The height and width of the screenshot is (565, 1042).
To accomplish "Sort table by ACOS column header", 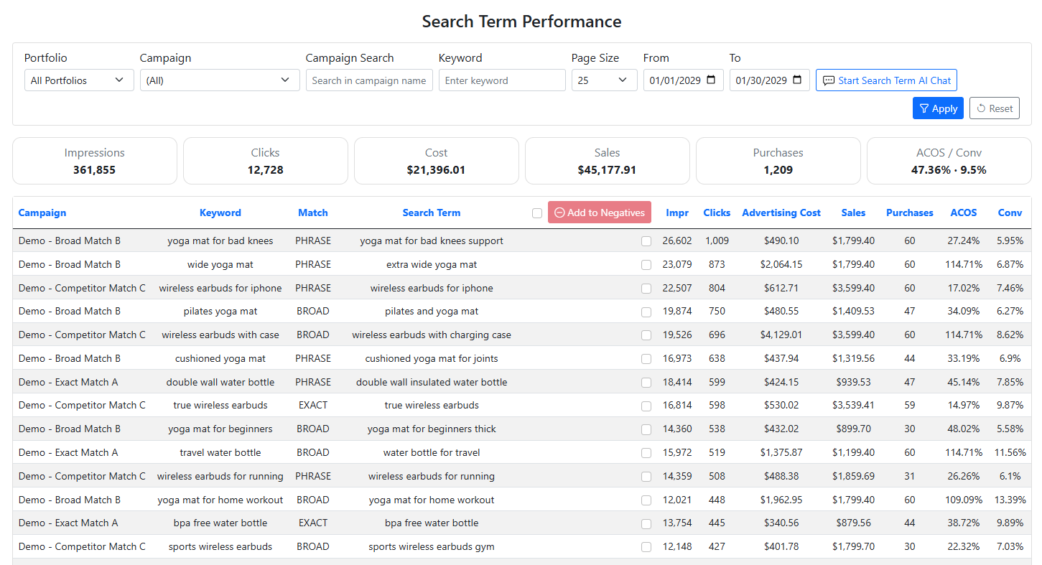I will point(963,213).
